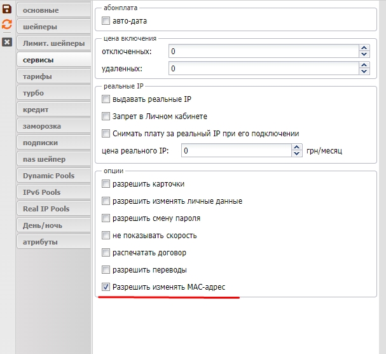
Task: Check выдавать реальные IP option
Action: 106,99
